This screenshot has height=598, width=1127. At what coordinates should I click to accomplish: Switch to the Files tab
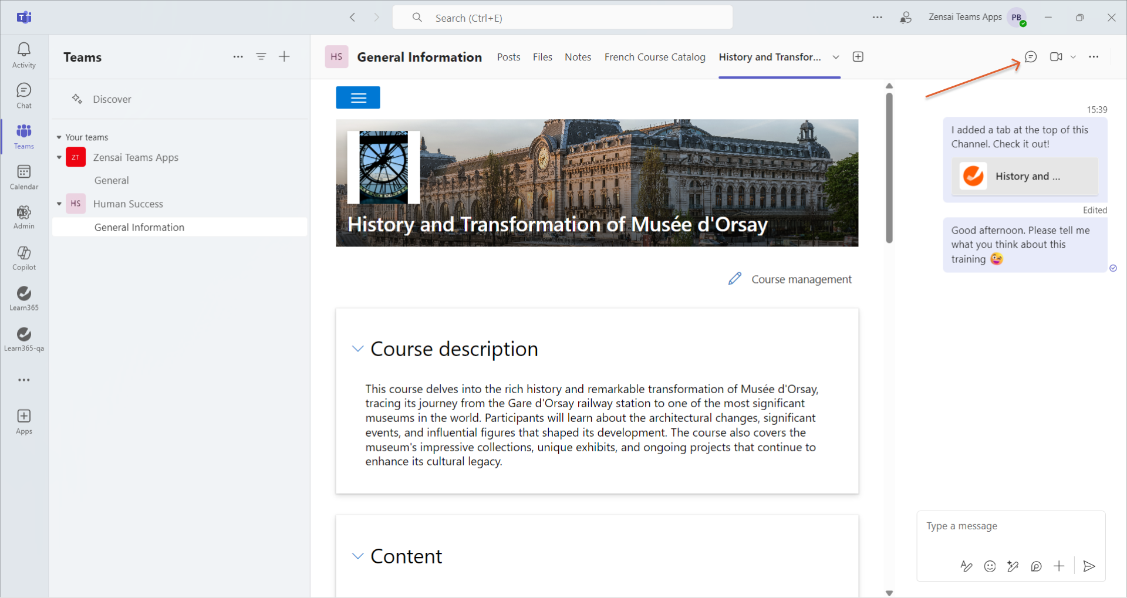542,57
